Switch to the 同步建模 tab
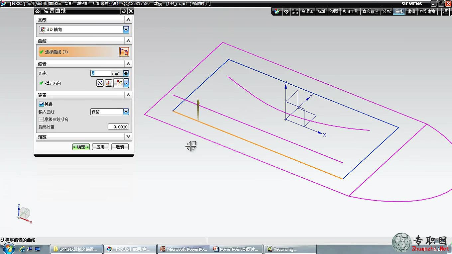 (427, 11)
